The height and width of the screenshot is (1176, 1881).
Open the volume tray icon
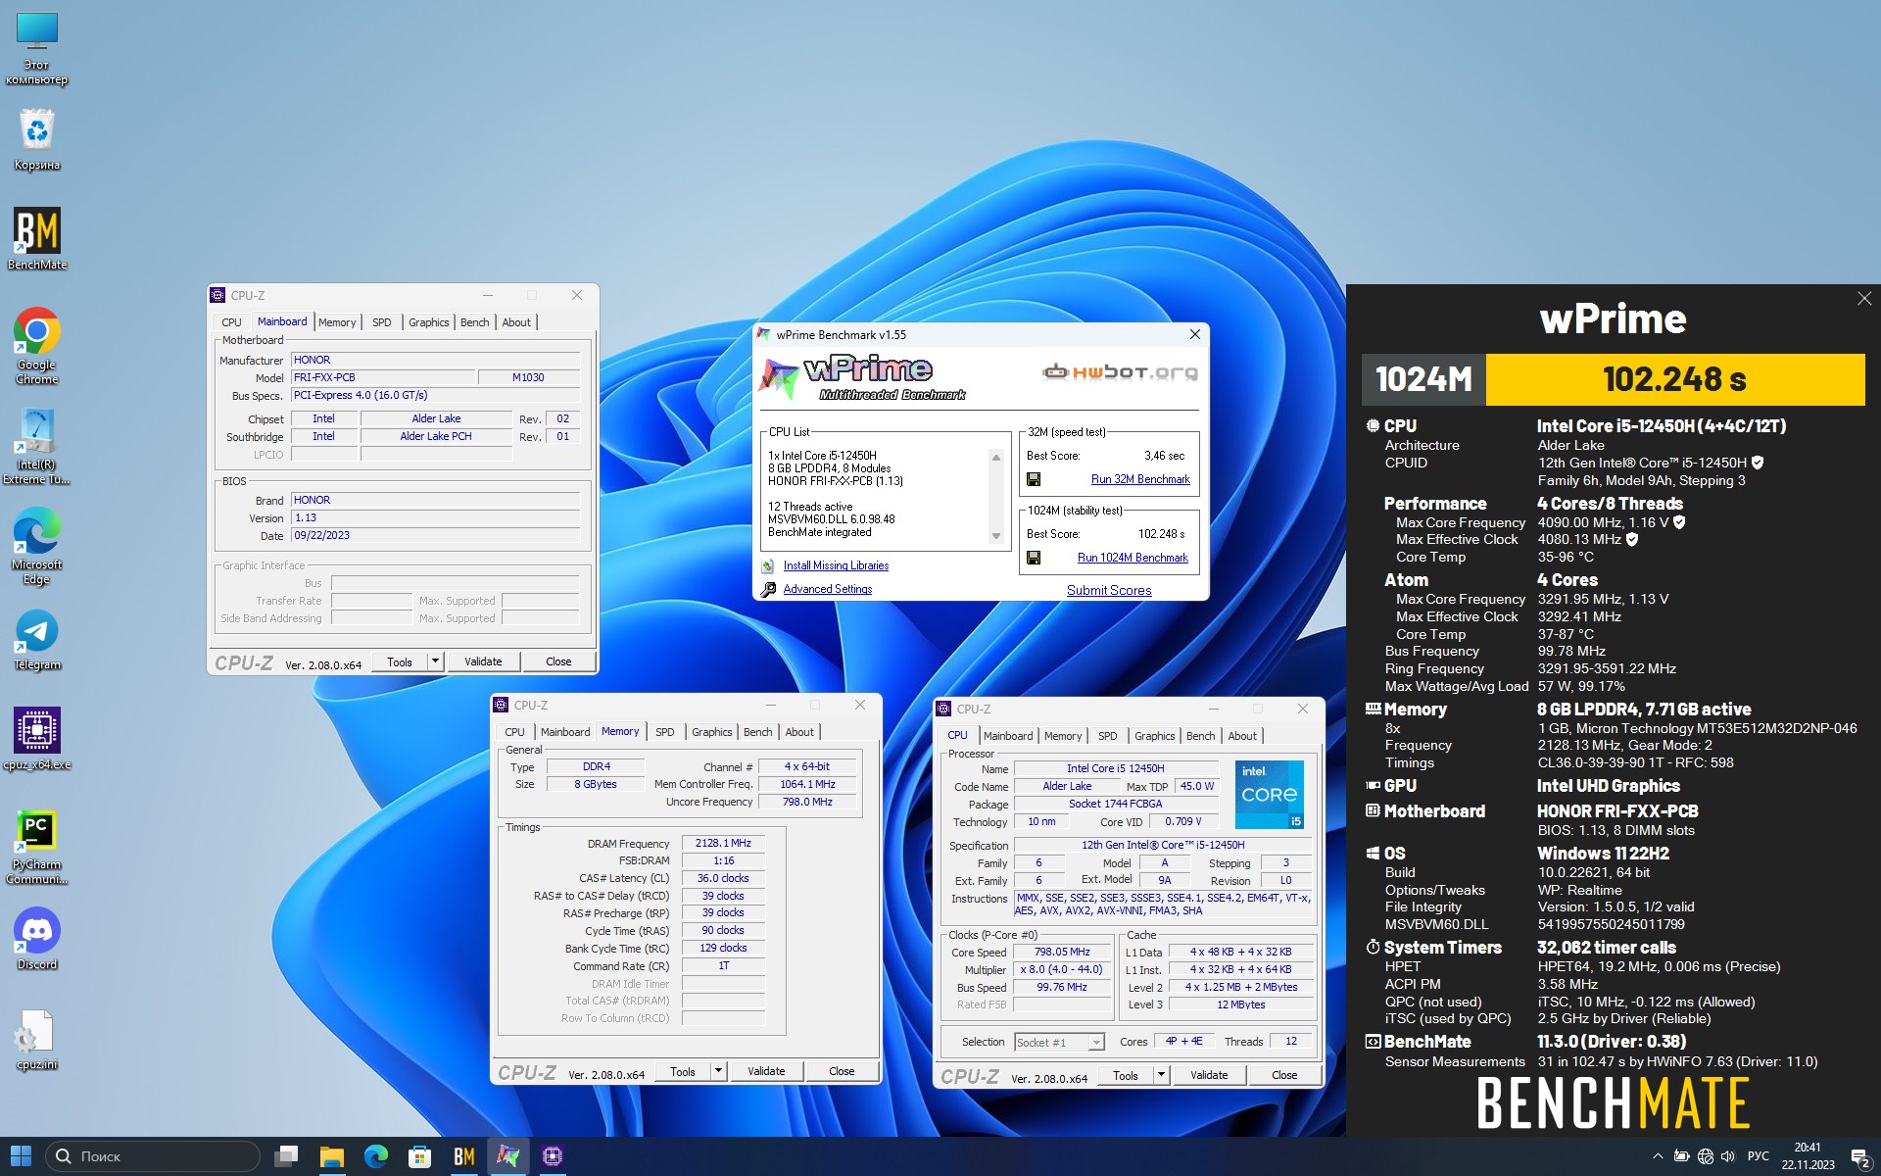[x=1727, y=1156]
